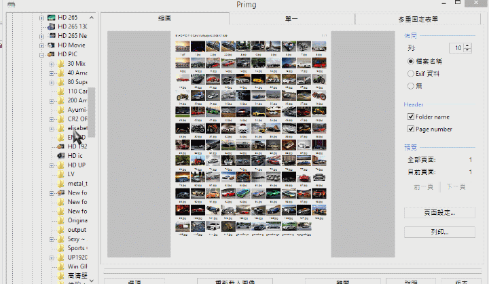Expand the 200 Am folder node

coord(52,101)
